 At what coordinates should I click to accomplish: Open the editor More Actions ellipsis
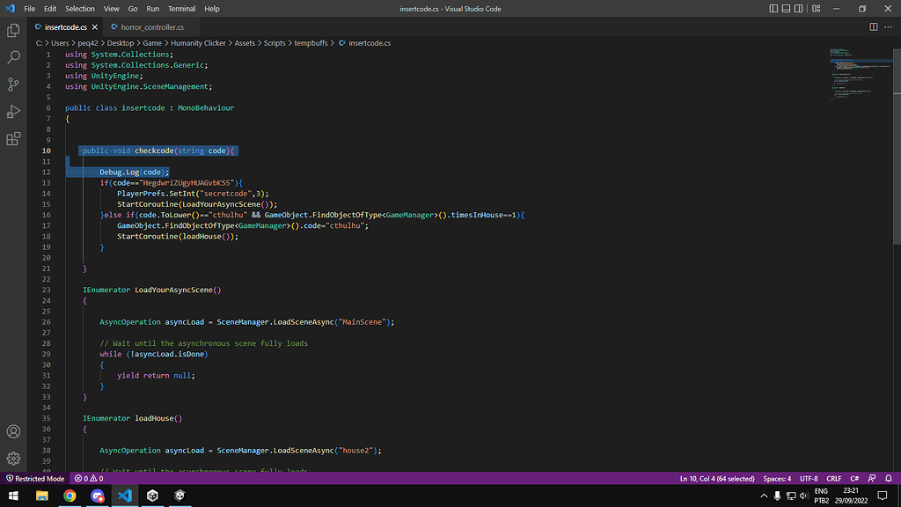coord(888,27)
